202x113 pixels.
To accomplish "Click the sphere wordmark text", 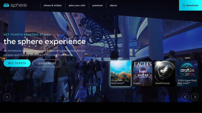I will 19,5.
